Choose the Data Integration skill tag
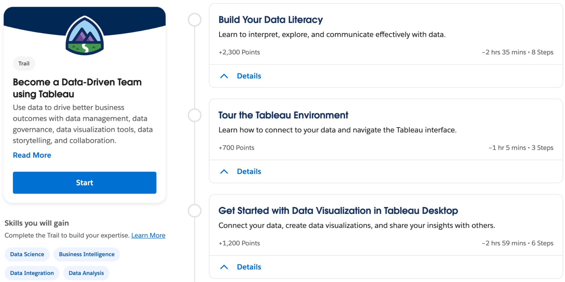Viewport: 565px width, 282px height. click(x=32, y=273)
